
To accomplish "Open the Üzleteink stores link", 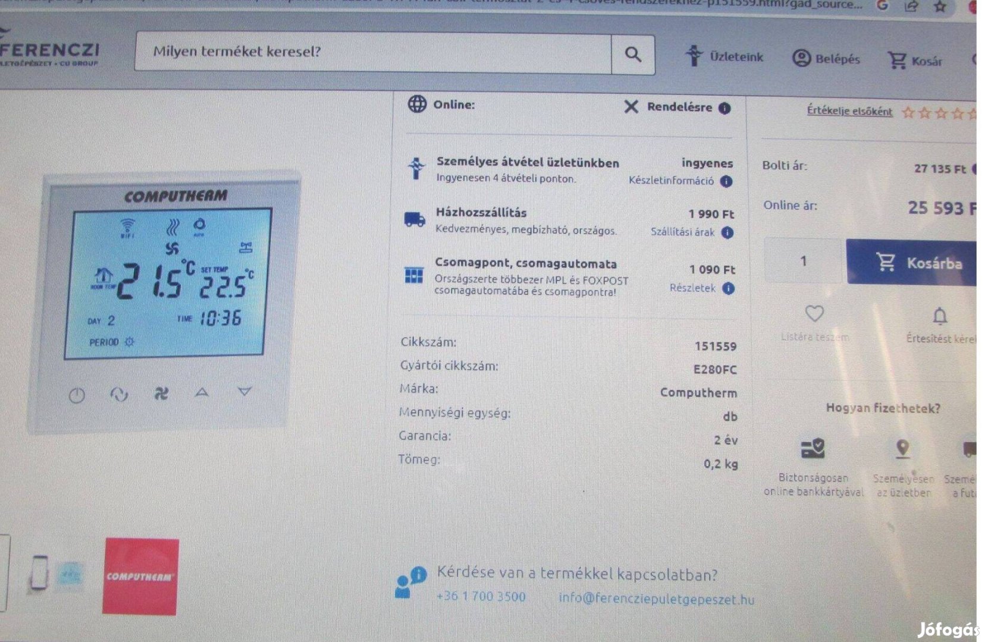I will (724, 56).
